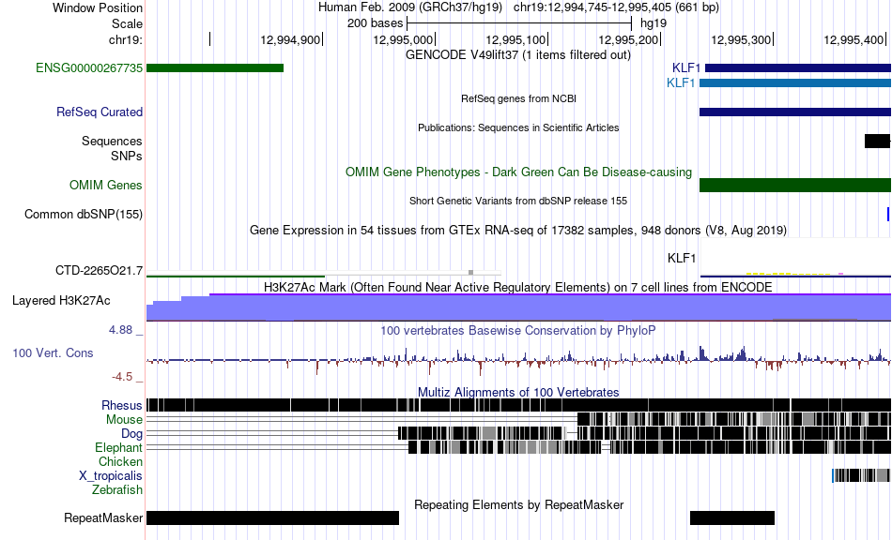Click the Short Genetic Variants dbSNP title
The height and width of the screenshot is (540, 892).
click(x=518, y=201)
